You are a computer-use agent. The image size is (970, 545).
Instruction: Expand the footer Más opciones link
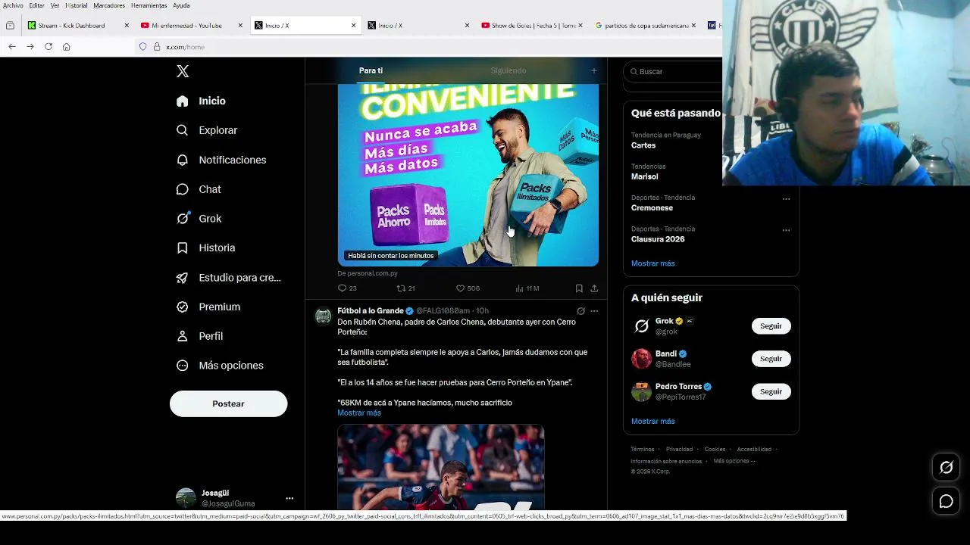coord(734,461)
